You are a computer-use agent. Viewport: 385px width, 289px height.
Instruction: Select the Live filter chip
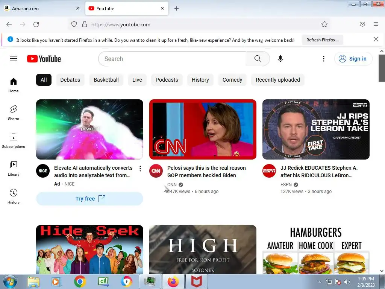(x=137, y=80)
